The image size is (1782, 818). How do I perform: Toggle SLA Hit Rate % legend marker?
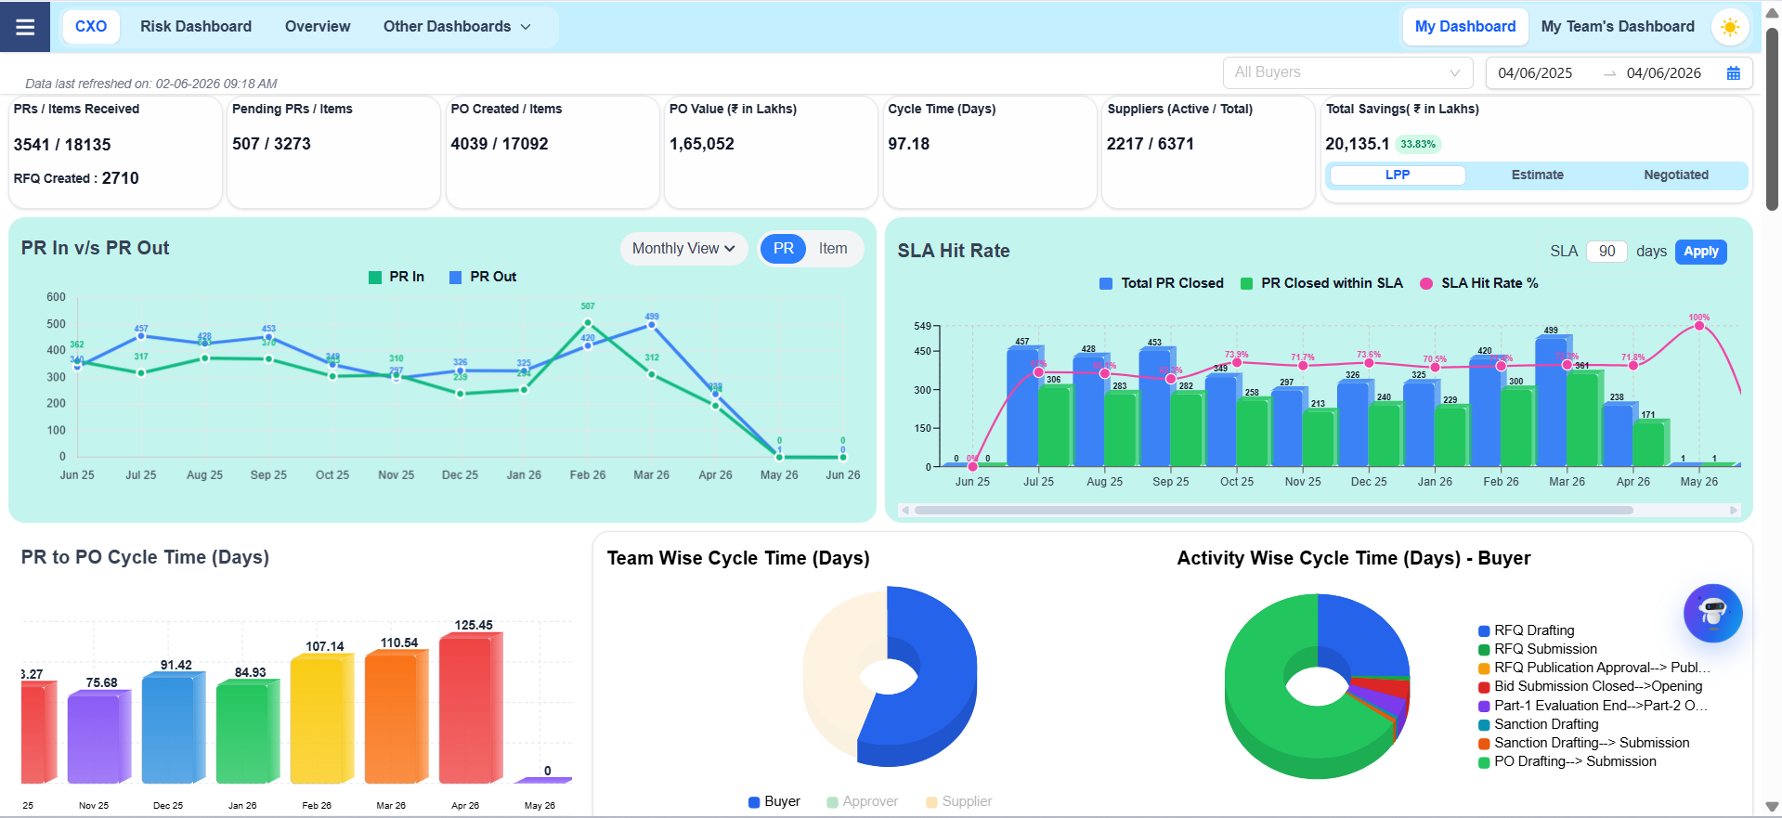pyautogui.click(x=1426, y=283)
